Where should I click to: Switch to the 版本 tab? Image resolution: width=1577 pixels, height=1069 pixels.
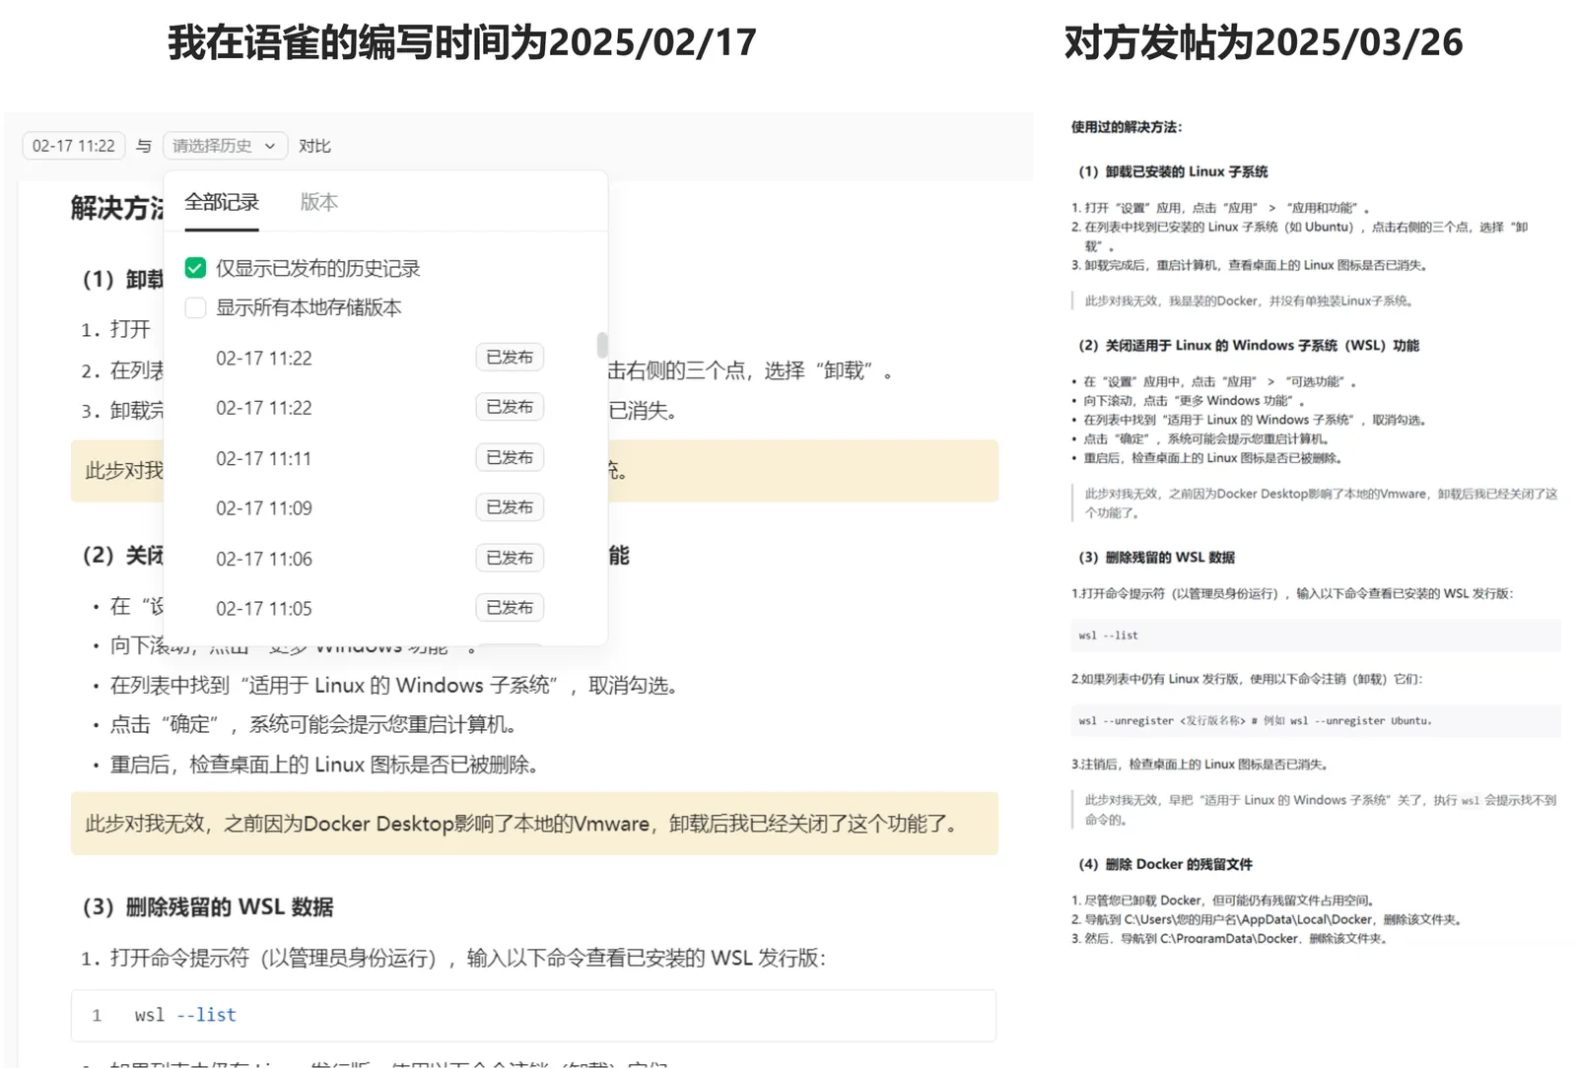317,202
